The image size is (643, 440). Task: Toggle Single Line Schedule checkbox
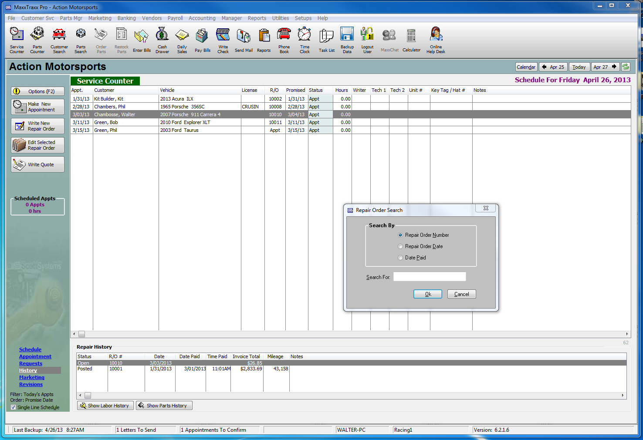[13, 407]
